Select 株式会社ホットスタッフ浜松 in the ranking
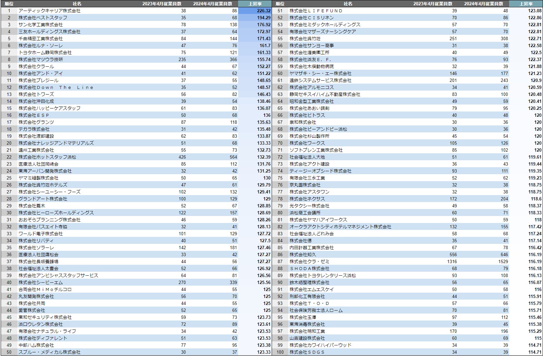543x356 pixels. pyautogui.click(x=47, y=157)
